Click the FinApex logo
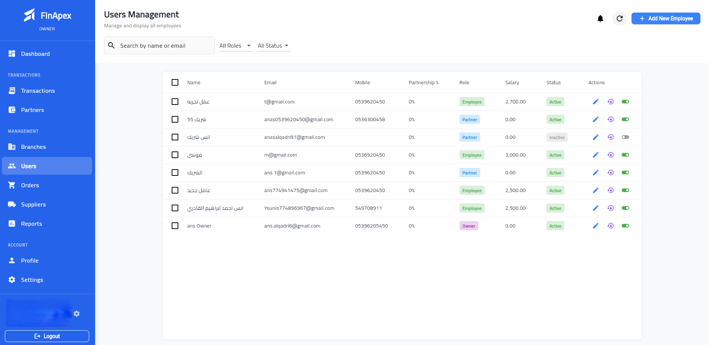This screenshot has width=709, height=345. pyautogui.click(x=47, y=16)
